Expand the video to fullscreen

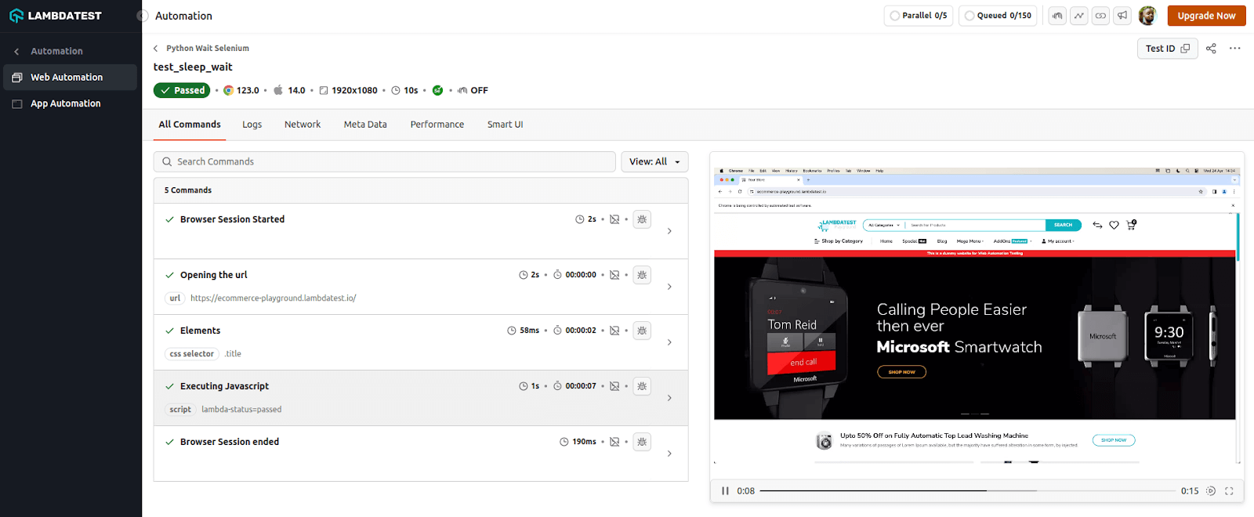coord(1229,491)
